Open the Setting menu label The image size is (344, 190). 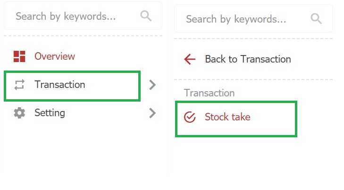click(50, 113)
